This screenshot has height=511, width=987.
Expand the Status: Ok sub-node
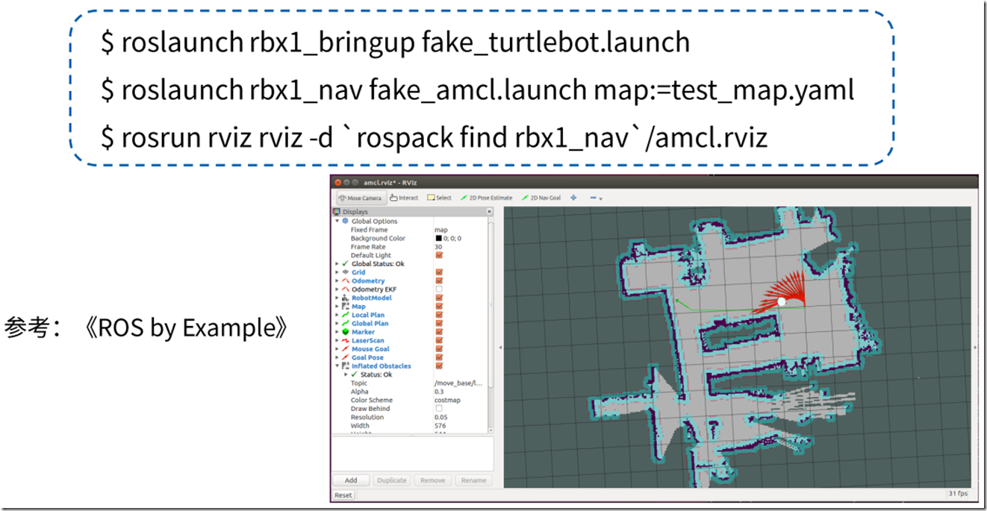[346, 374]
